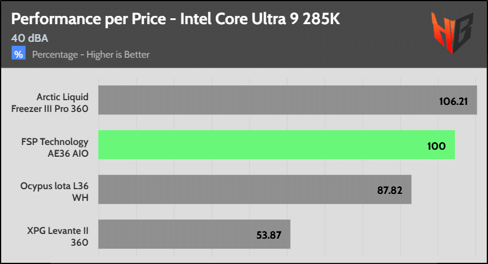Image resolution: width=488 pixels, height=264 pixels.
Task: Click Ocypus Iota L36 WH label
Action: point(54,192)
